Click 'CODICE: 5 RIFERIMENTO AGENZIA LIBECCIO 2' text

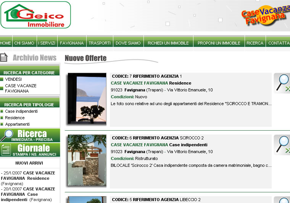pyautogui.click(x=156, y=200)
